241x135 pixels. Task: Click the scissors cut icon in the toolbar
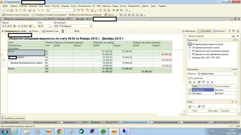[16, 10]
